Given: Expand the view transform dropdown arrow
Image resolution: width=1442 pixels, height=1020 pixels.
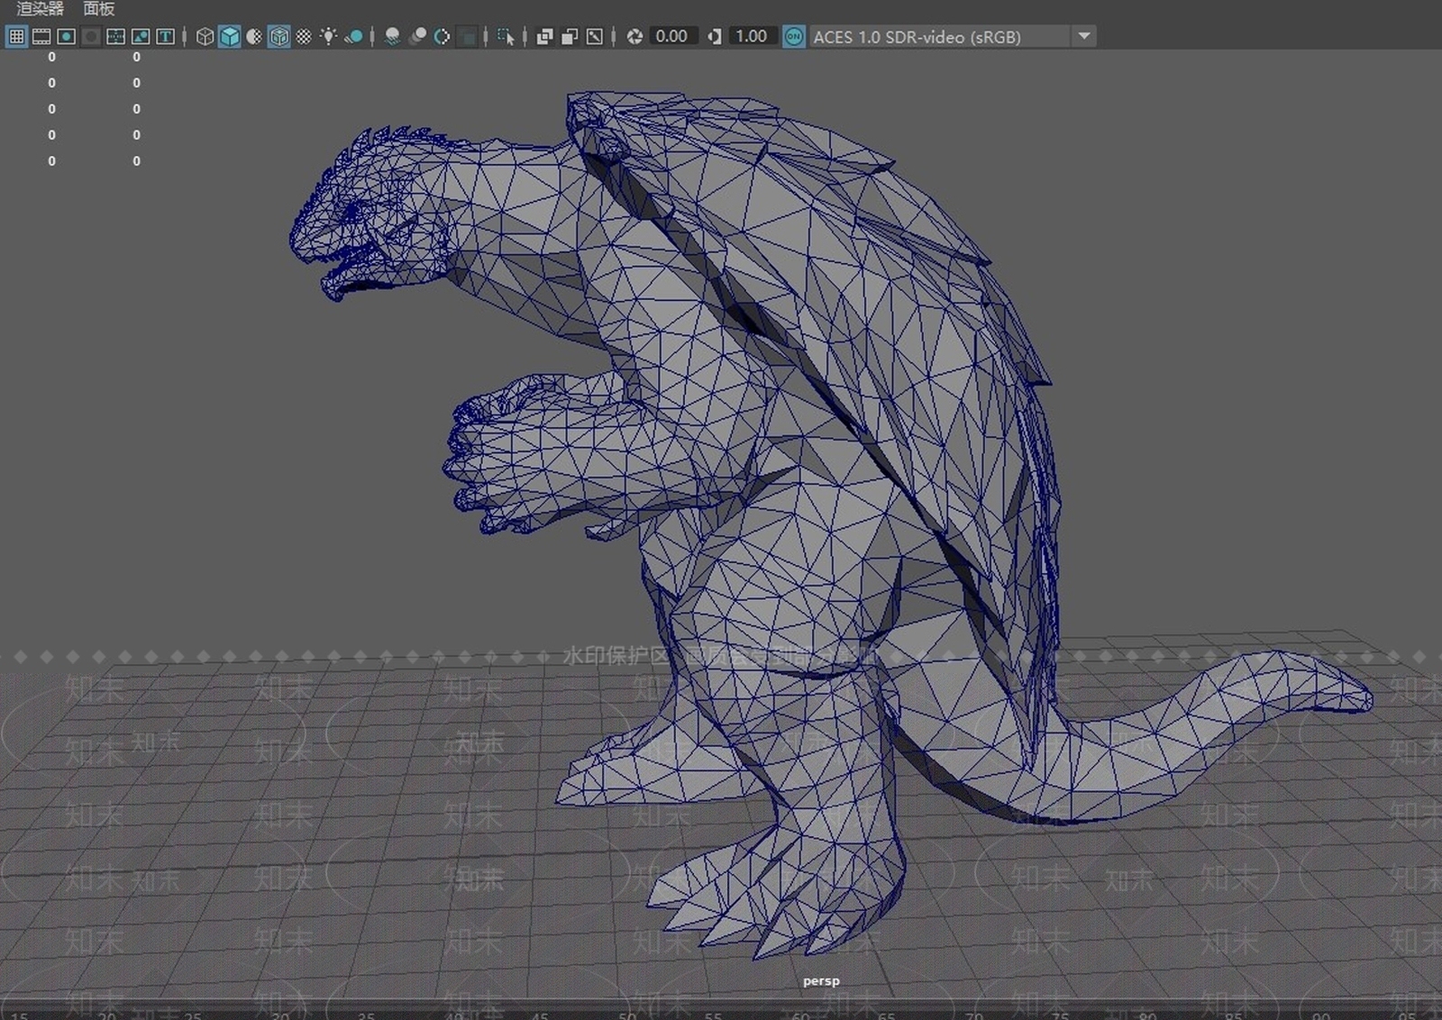Looking at the screenshot, I should (1084, 37).
